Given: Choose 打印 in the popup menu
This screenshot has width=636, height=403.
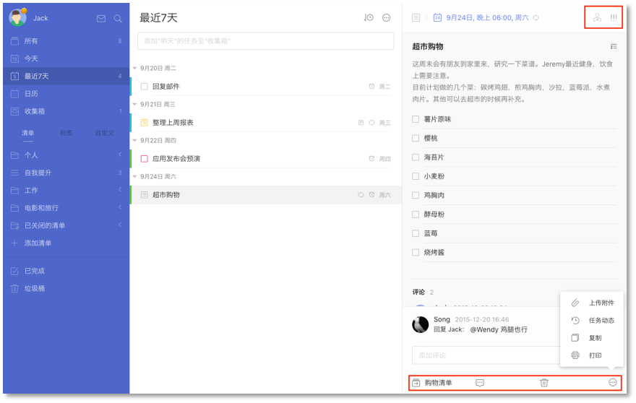Looking at the screenshot, I should (x=595, y=355).
